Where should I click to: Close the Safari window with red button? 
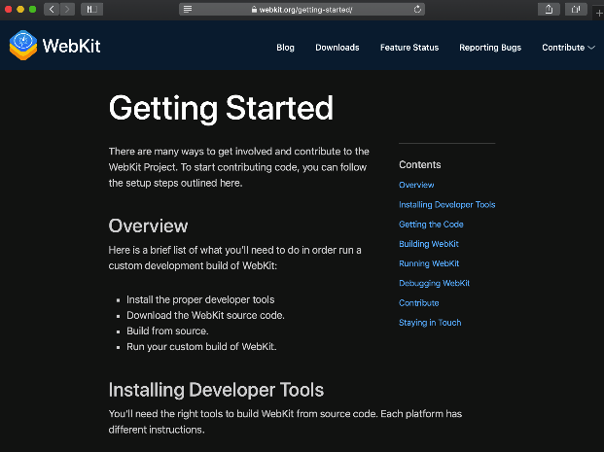tap(9, 10)
